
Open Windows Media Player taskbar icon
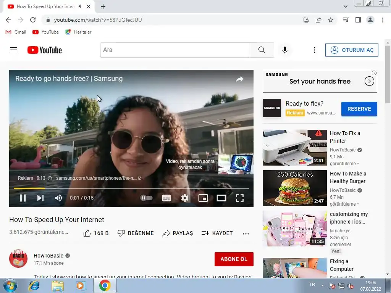coord(81,285)
